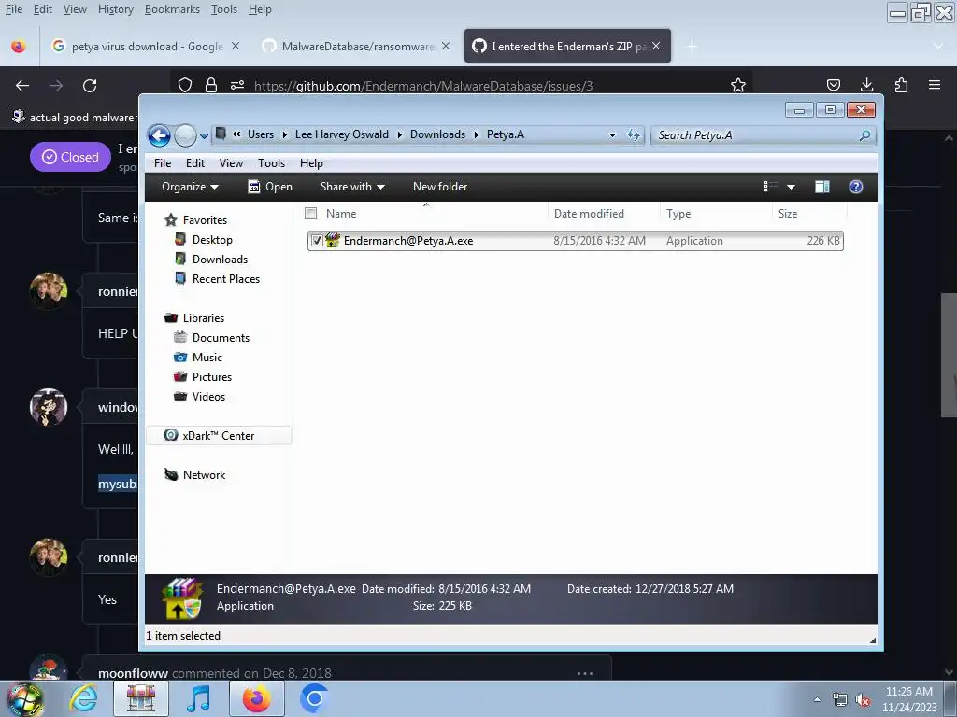Click the Firefox taskbar icon

click(x=256, y=698)
